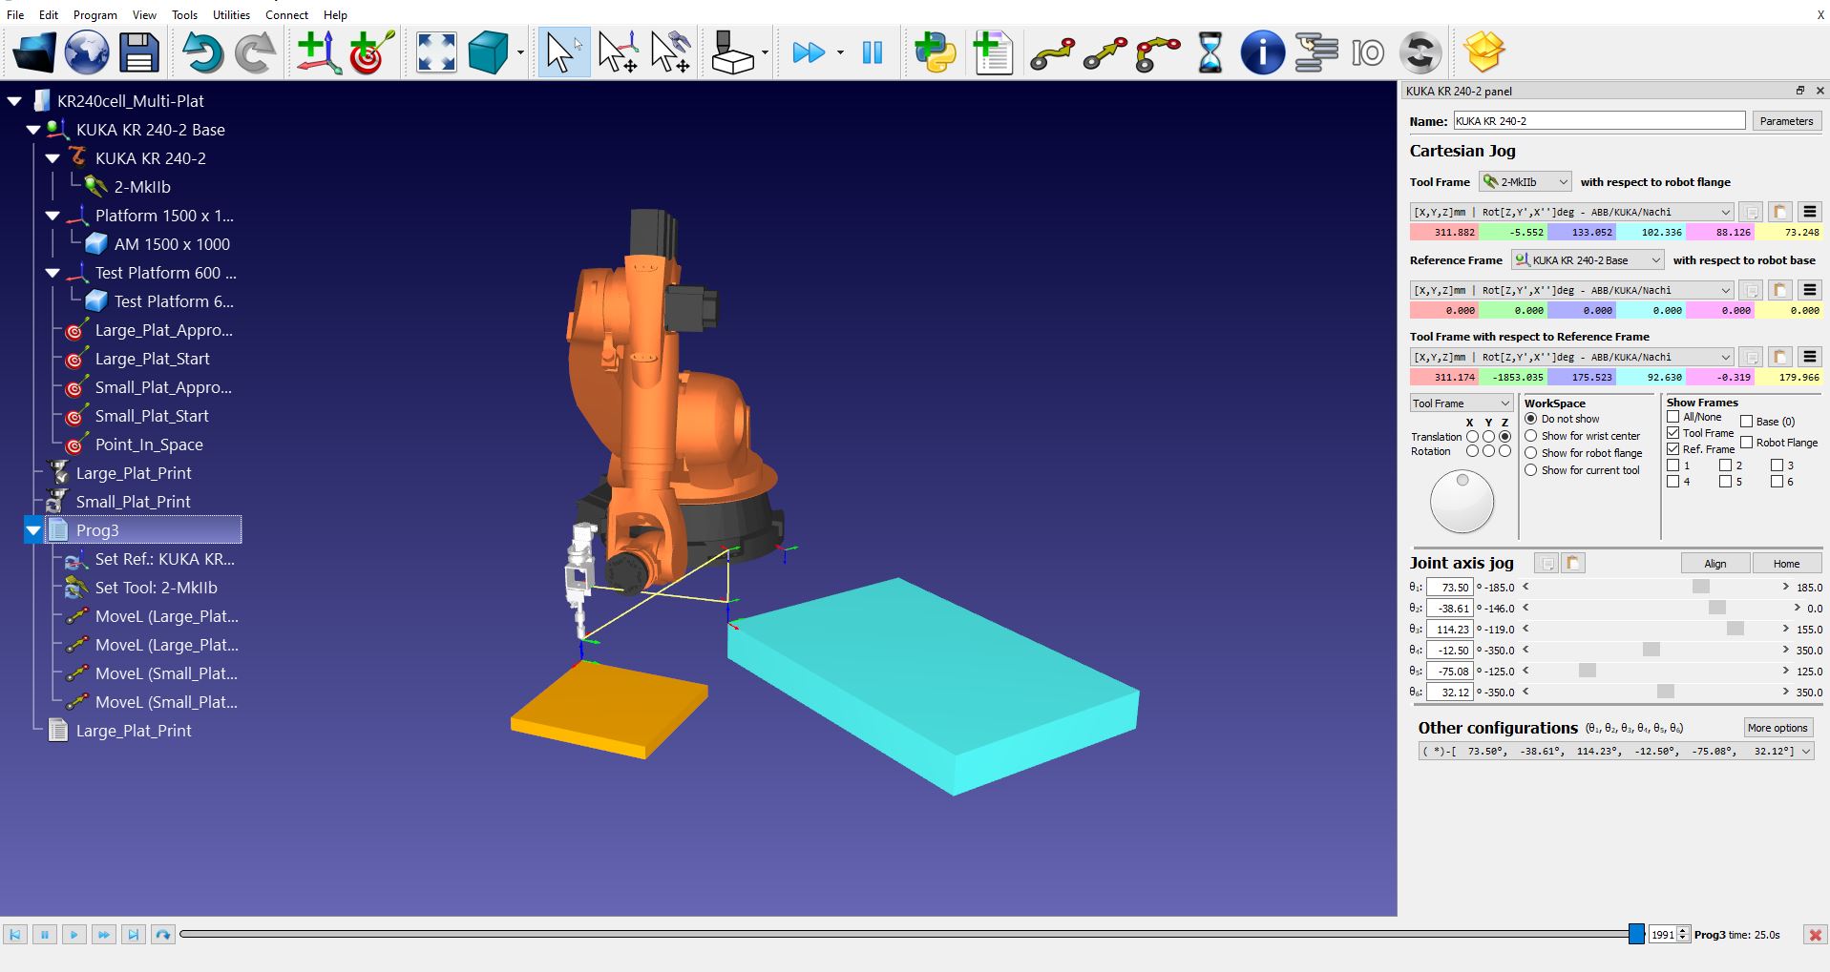Click the robot Name input field
This screenshot has height=972, width=1830.
pos(1598,121)
